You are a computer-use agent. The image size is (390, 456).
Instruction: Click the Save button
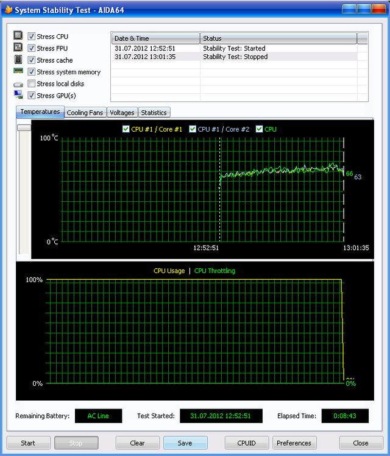(185, 443)
